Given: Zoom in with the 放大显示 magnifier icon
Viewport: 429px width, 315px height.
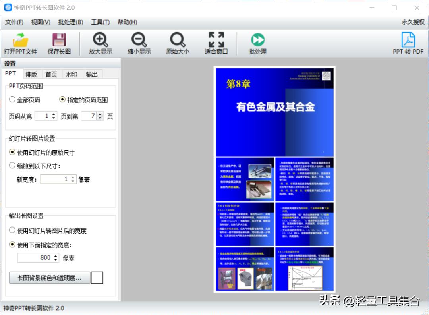Looking at the screenshot, I should coord(100,43).
